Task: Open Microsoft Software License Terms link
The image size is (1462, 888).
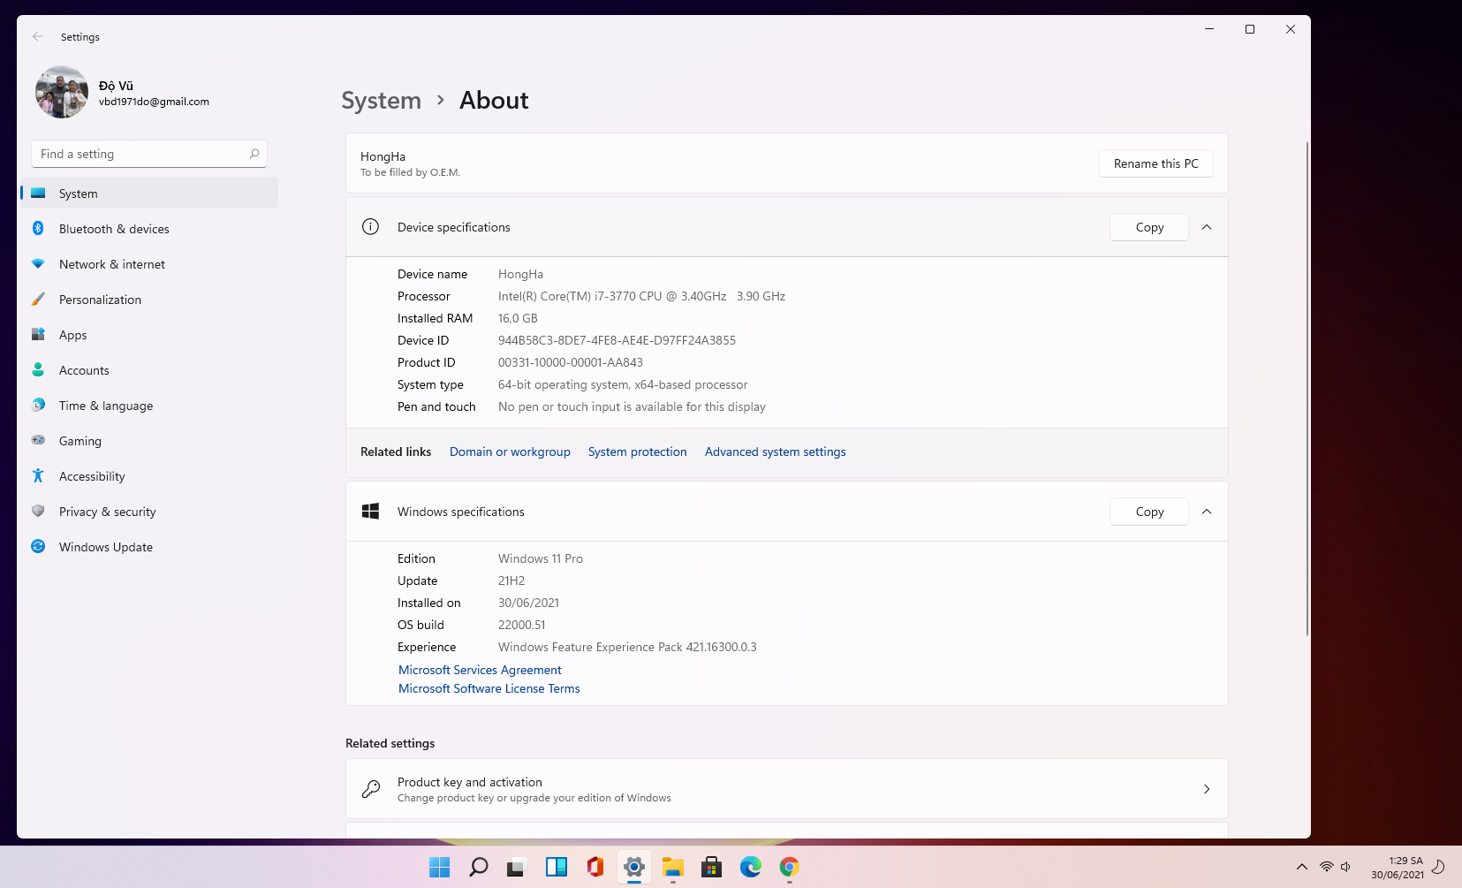Action: coord(489,688)
